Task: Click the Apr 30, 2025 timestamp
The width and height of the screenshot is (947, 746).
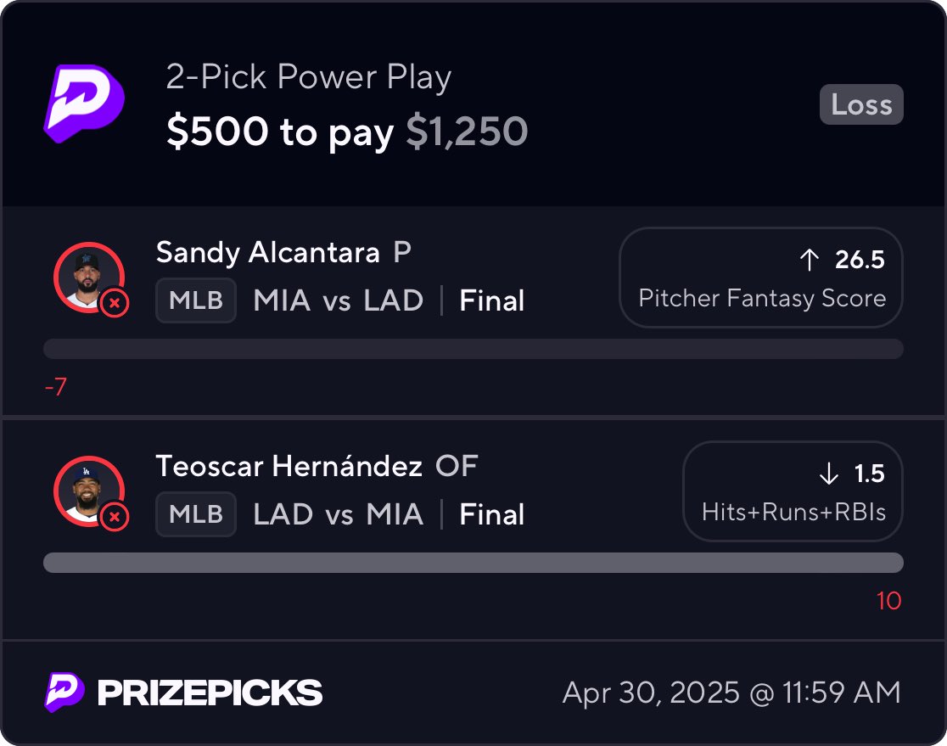Action: 731,693
